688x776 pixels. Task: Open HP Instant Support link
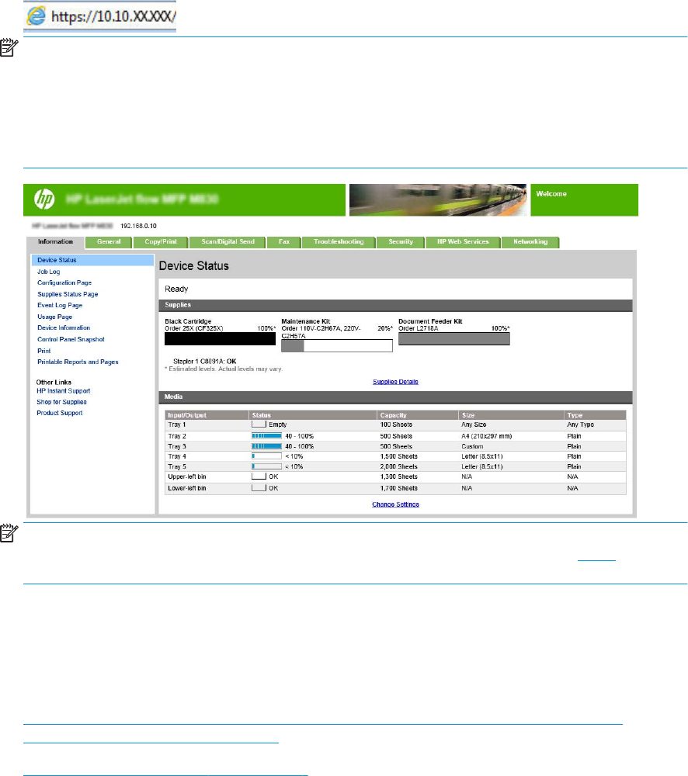click(64, 391)
